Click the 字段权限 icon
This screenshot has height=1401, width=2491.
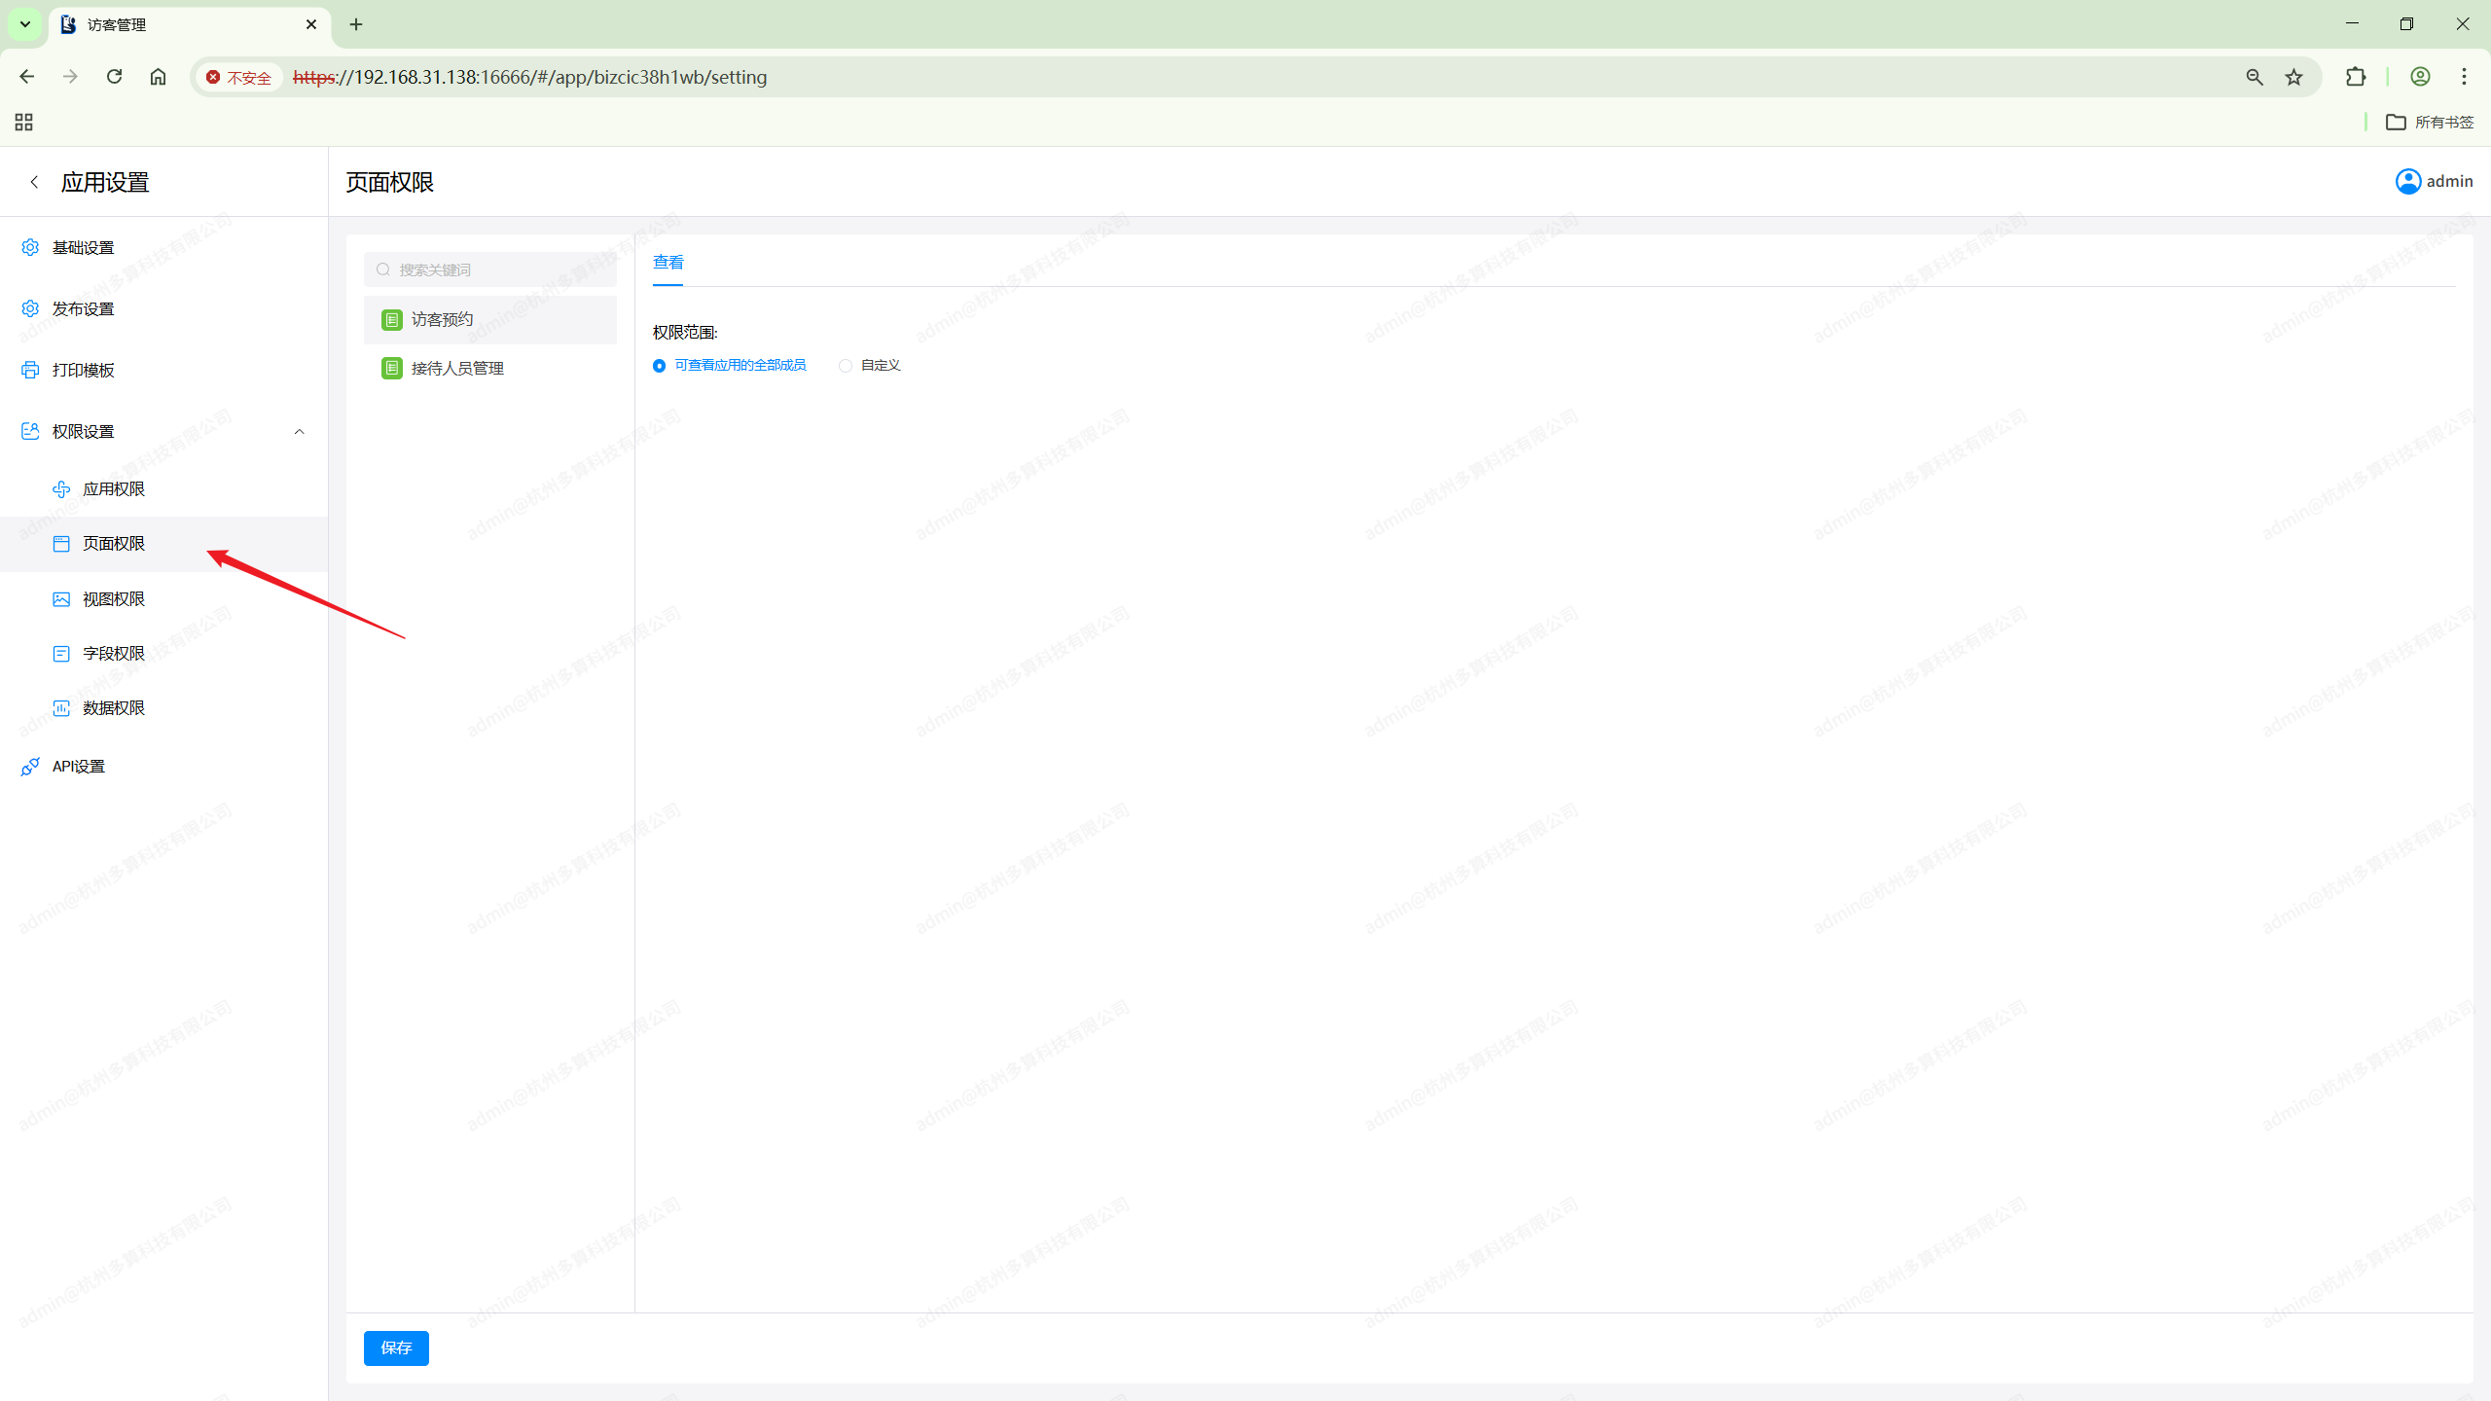pos(61,653)
